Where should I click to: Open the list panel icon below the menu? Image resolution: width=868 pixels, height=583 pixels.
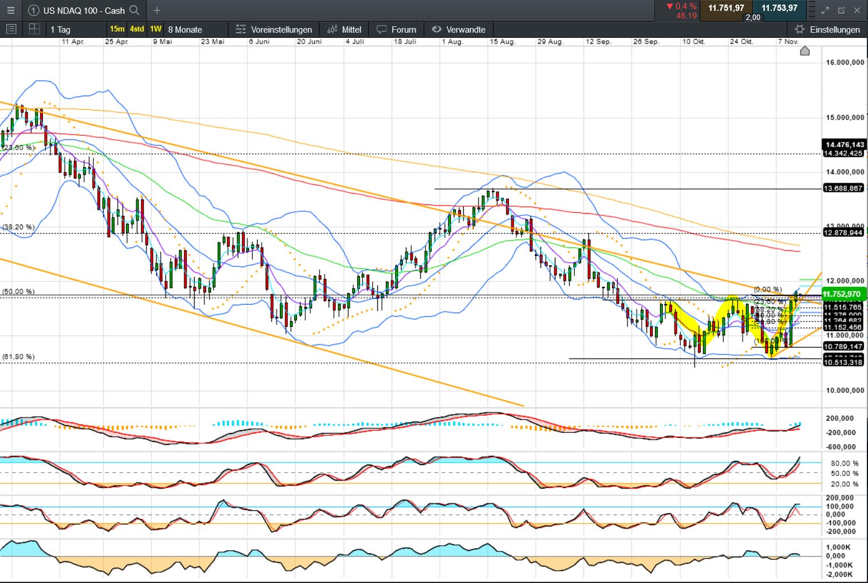point(11,29)
